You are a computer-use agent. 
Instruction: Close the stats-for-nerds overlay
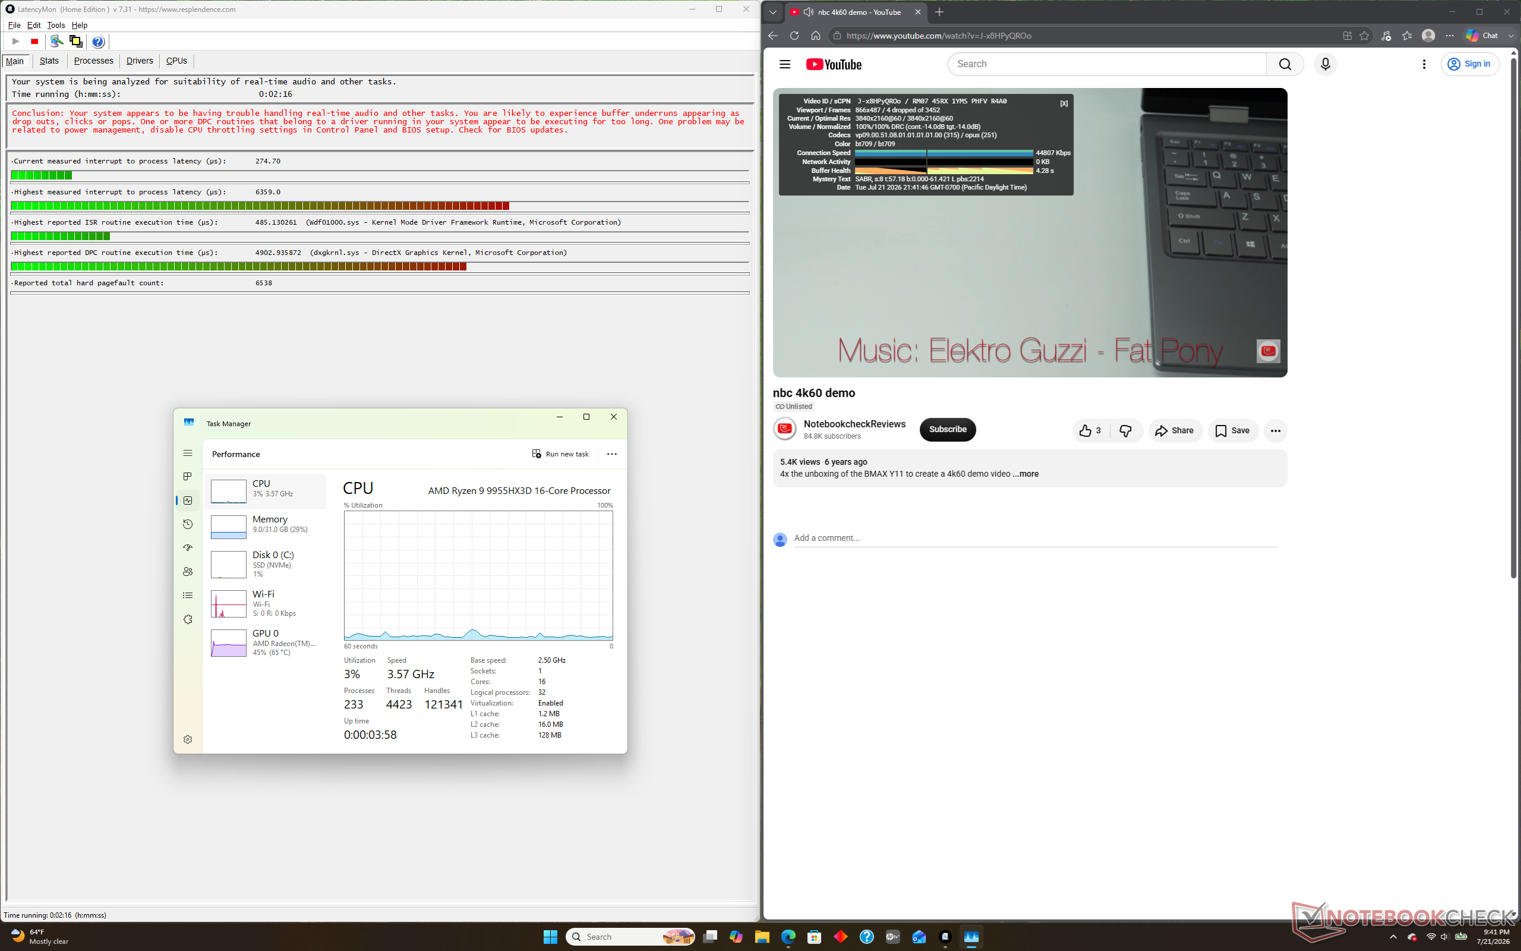pos(1064,104)
